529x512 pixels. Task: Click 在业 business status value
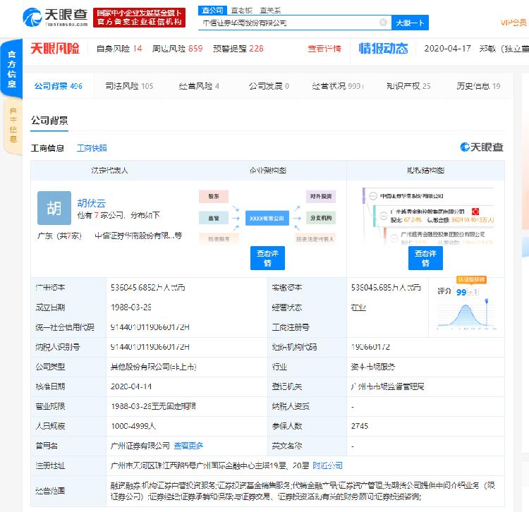pos(358,307)
